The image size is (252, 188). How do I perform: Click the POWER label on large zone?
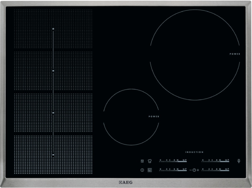click(235, 54)
